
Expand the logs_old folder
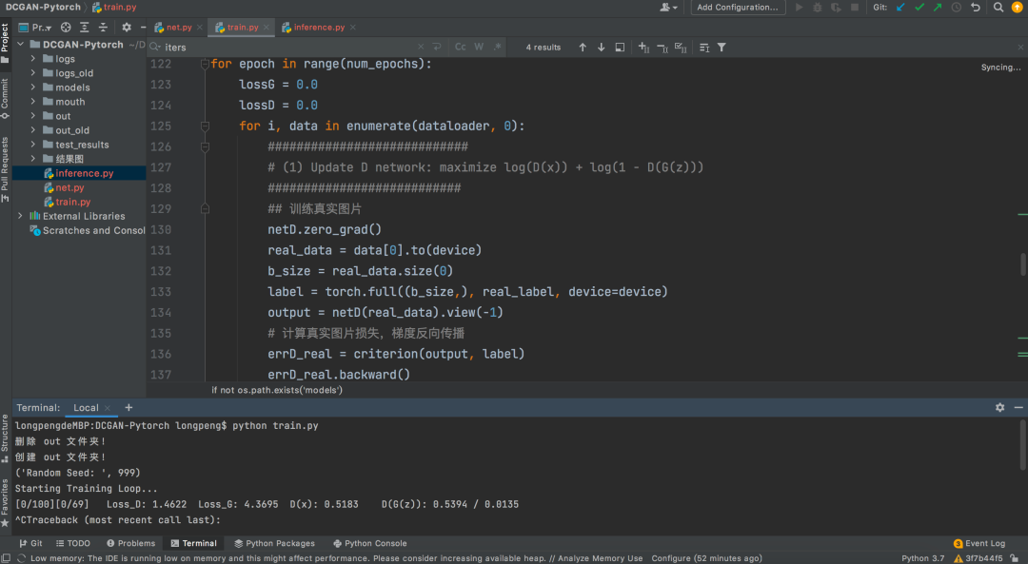pyautogui.click(x=32, y=73)
